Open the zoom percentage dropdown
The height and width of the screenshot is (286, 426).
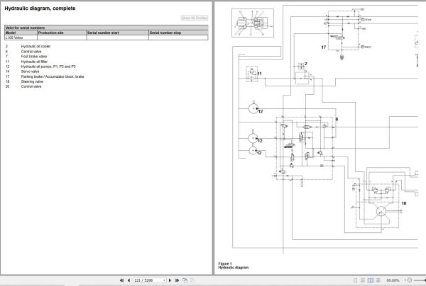pyautogui.click(x=405, y=280)
